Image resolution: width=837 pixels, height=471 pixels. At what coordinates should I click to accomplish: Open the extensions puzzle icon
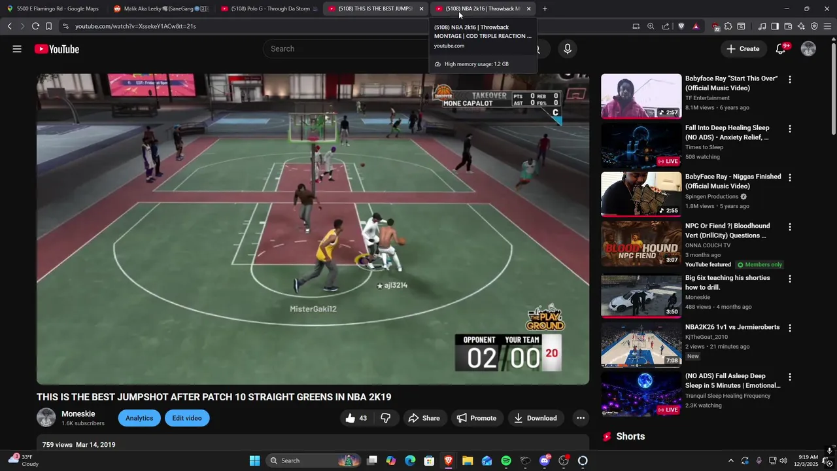click(x=728, y=26)
